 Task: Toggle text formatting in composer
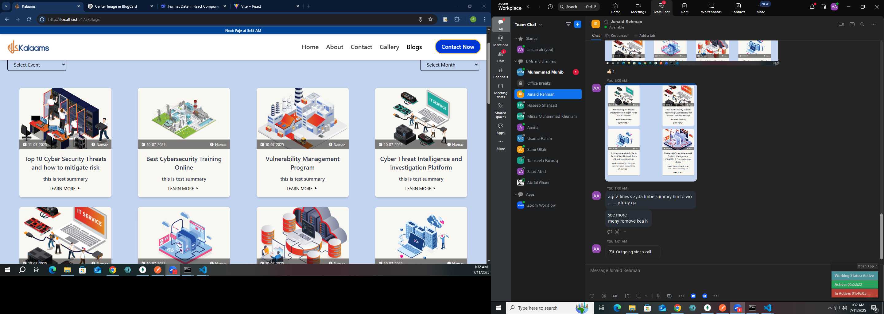pos(592,296)
